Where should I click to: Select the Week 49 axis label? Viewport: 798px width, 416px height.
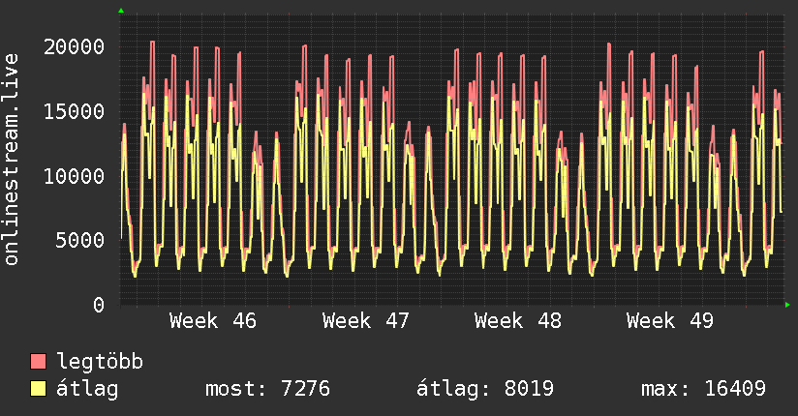tap(670, 321)
